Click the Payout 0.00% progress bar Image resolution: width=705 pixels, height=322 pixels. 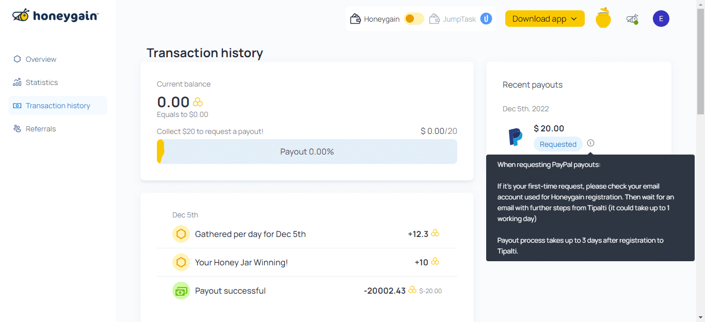[x=307, y=152]
